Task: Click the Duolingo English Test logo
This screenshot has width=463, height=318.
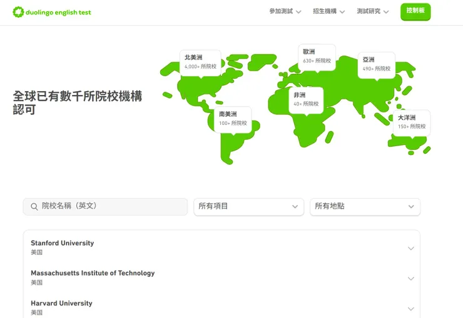Action: pyautogui.click(x=52, y=12)
